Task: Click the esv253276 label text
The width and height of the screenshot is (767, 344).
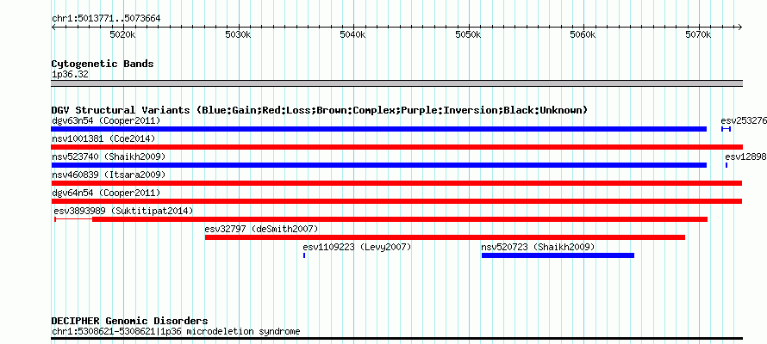Action: pyautogui.click(x=744, y=120)
